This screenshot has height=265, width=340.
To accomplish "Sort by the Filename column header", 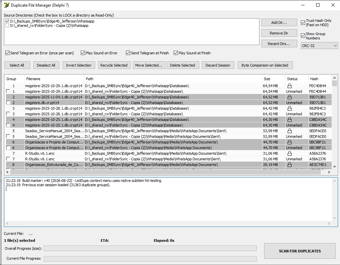I will pyautogui.click(x=54, y=79).
